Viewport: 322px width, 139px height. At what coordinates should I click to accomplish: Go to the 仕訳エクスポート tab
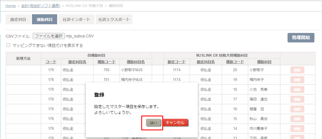[114, 19]
